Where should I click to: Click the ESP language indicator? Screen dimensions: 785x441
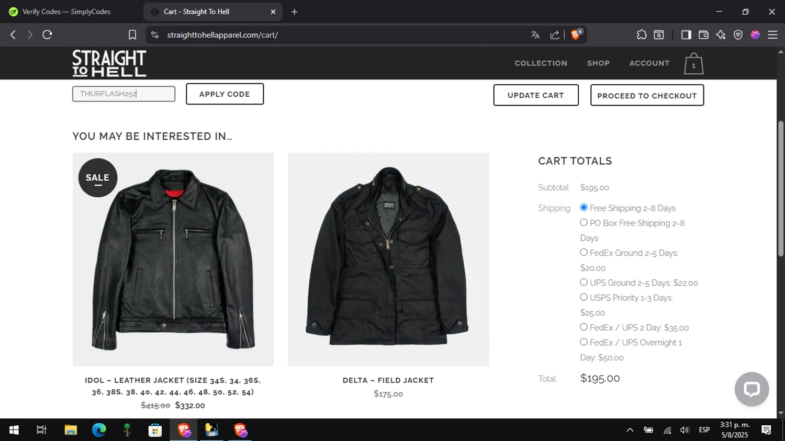pyautogui.click(x=704, y=430)
